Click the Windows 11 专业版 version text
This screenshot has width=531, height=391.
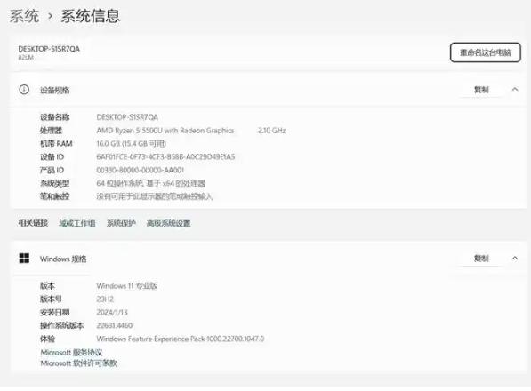pyautogui.click(x=126, y=286)
